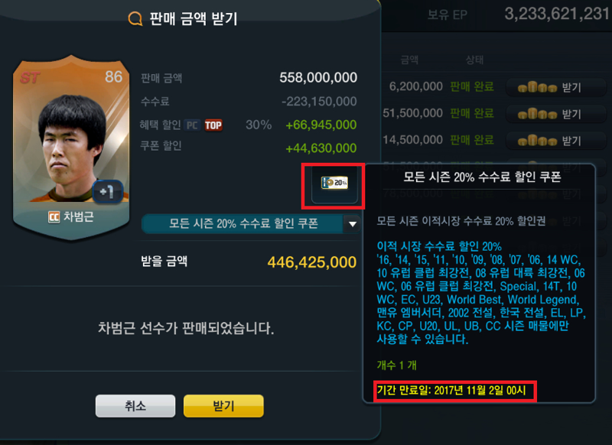Click the yellow 받기 confirm button
The width and height of the screenshot is (612, 445).
click(x=223, y=406)
